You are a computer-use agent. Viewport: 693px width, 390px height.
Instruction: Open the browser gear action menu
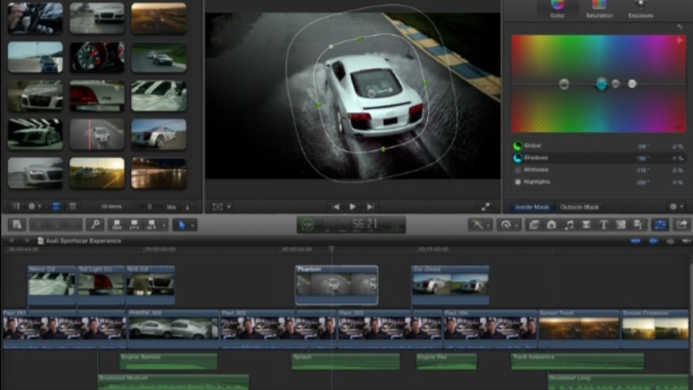tap(34, 207)
